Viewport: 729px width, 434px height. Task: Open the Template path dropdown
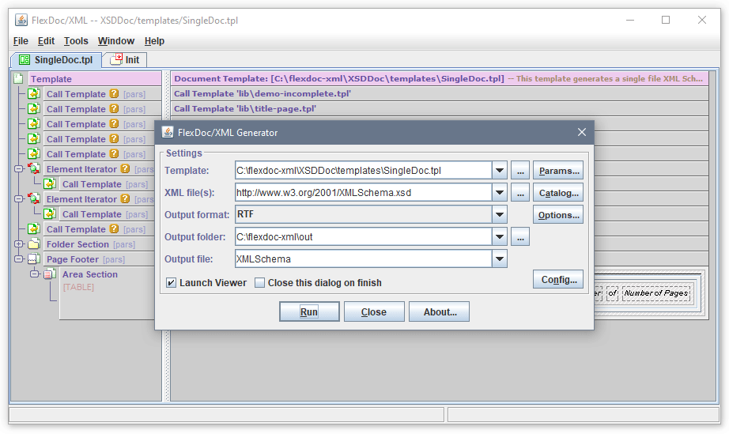pos(500,171)
